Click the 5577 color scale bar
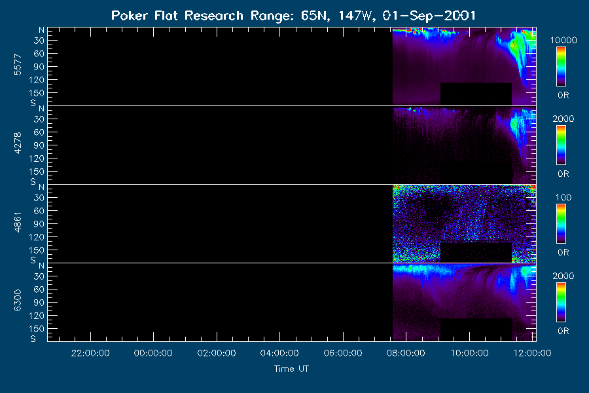 561,67
